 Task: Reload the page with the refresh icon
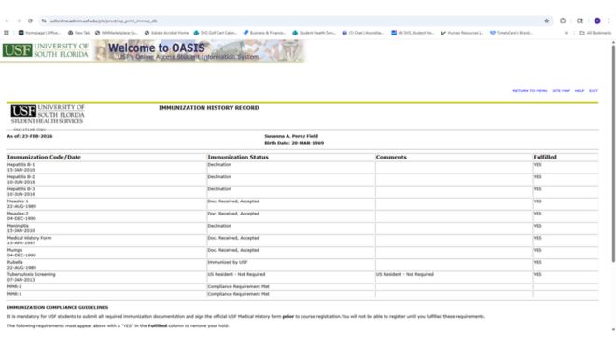[x=30, y=21]
